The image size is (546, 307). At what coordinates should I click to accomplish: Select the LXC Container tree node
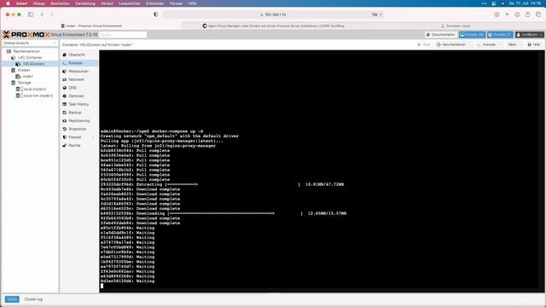click(30, 57)
